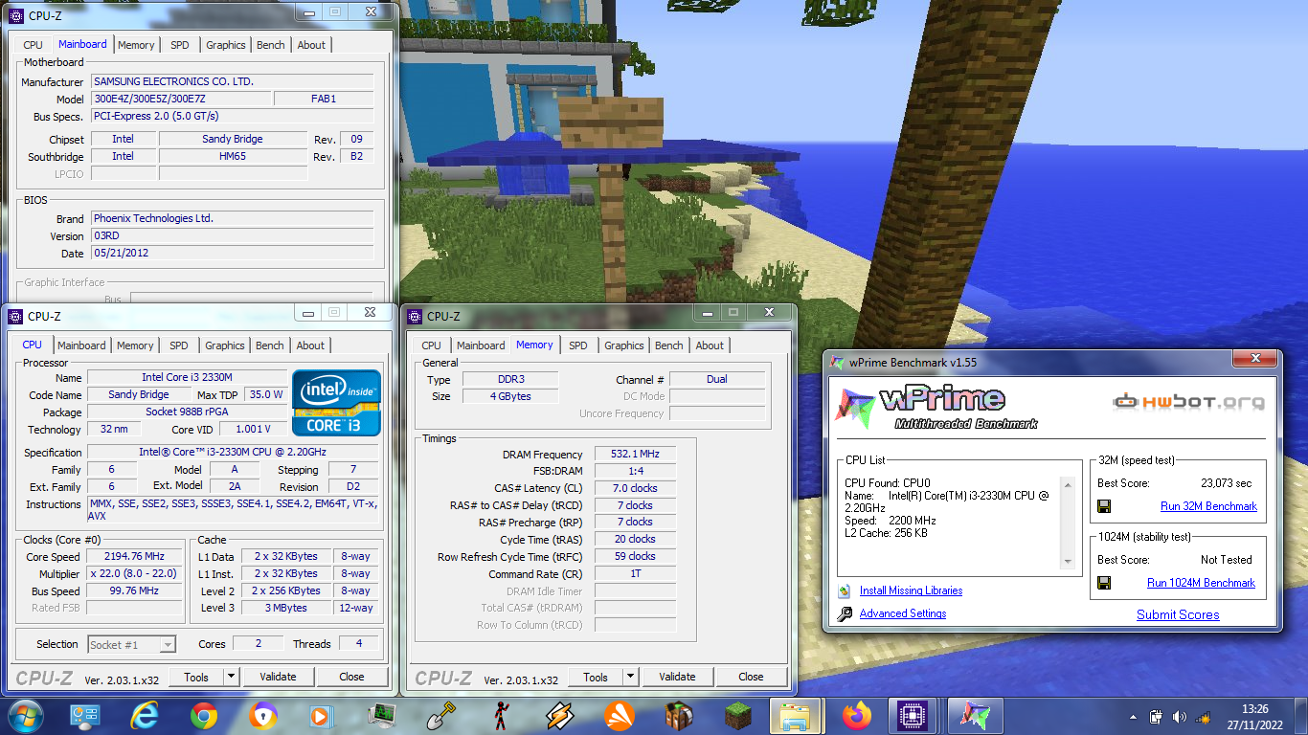The image size is (1308, 735).
Task: Click the floppy disk icon beside Run 1024M Benchmark
Action: tap(1104, 583)
